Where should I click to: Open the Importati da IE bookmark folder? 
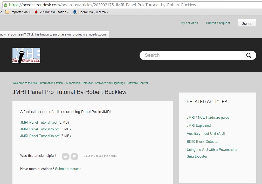18,12
